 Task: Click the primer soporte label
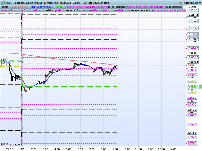76,7
